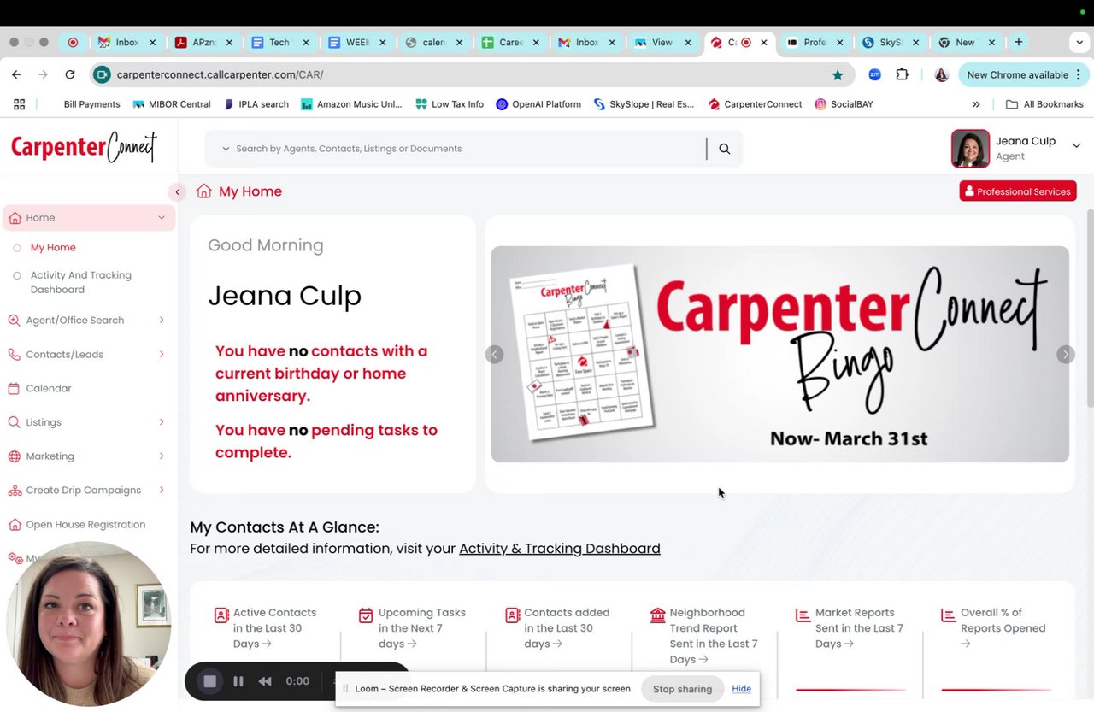Click the Calendar sidebar icon
Viewport: 1094px width, 712px height.
14,389
